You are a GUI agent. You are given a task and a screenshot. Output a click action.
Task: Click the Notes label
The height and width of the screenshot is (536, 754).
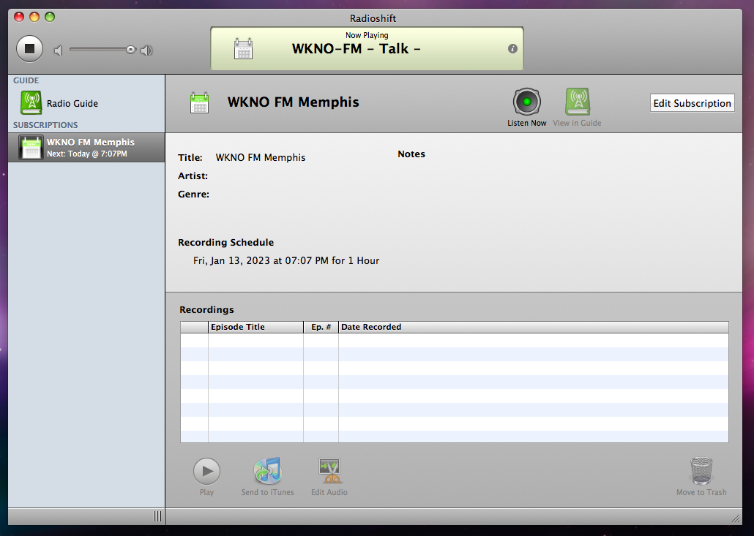coord(411,154)
